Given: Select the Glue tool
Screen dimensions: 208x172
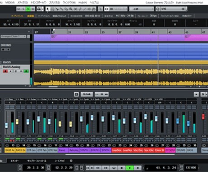Looking at the screenshot, I should point(61,9).
